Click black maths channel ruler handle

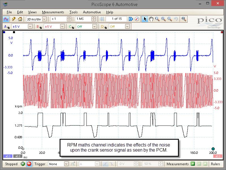tap(14, 32)
